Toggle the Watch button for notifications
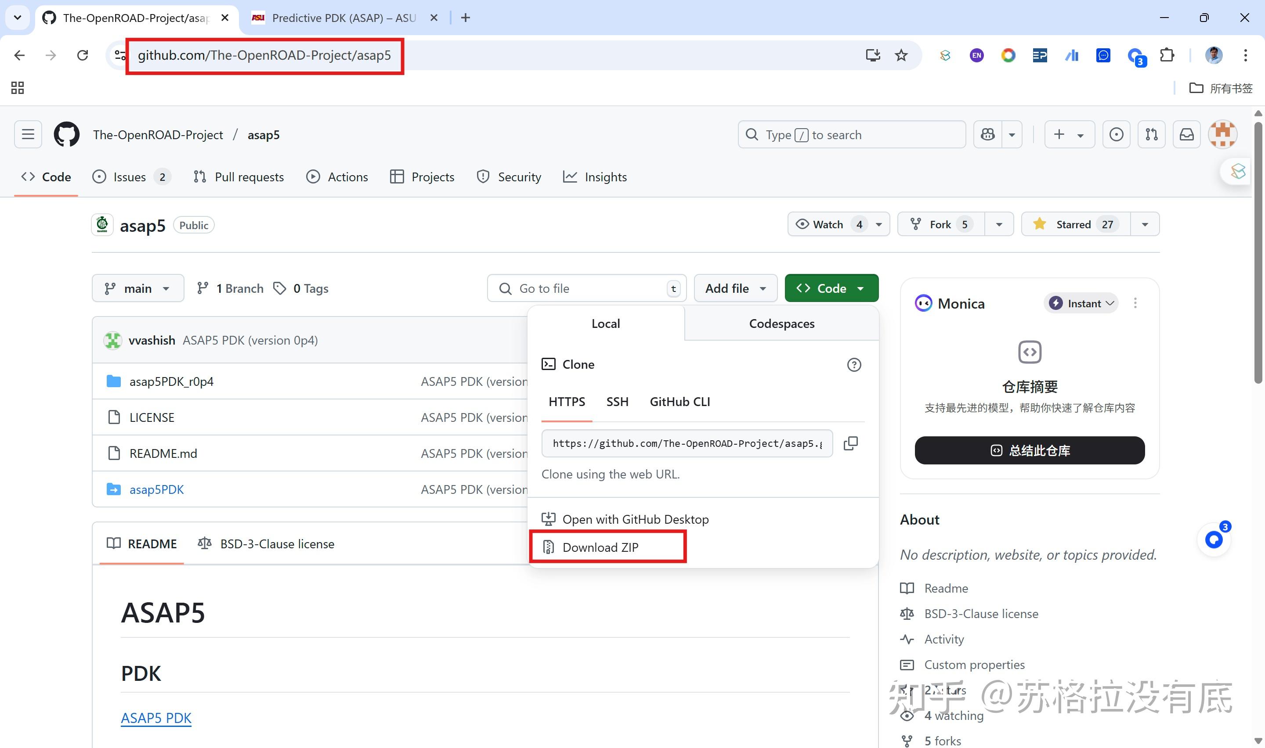This screenshot has height=748, width=1265. tap(828, 224)
